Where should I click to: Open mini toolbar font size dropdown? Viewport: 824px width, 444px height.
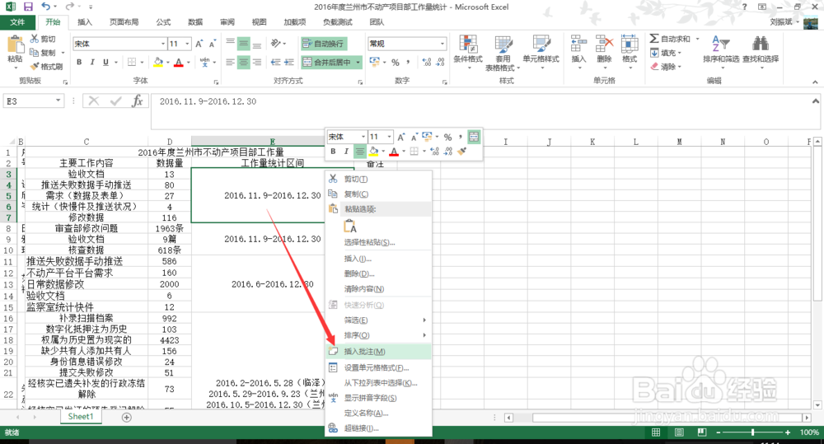click(390, 137)
